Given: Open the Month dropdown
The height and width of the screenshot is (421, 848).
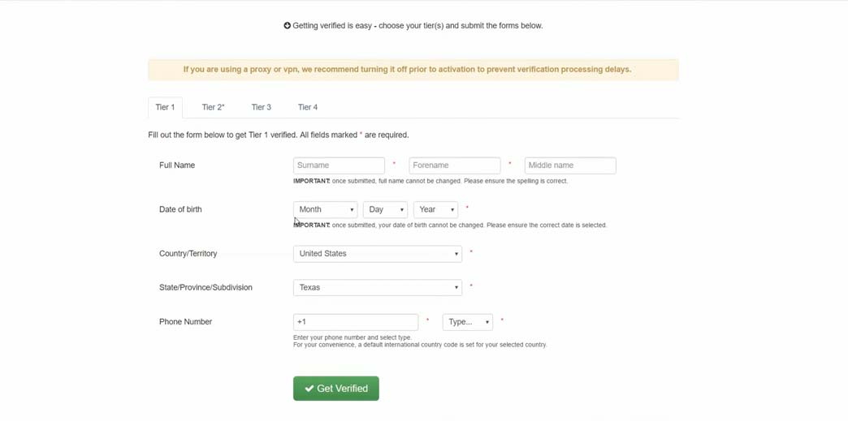Looking at the screenshot, I should pos(325,210).
